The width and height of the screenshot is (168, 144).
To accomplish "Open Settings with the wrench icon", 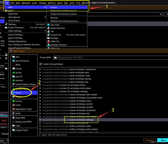I will point(6,24).
